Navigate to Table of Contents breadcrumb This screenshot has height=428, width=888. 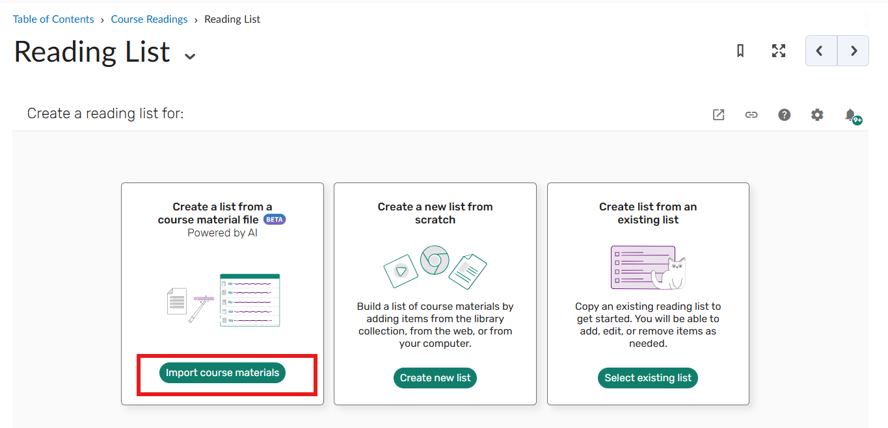click(53, 19)
